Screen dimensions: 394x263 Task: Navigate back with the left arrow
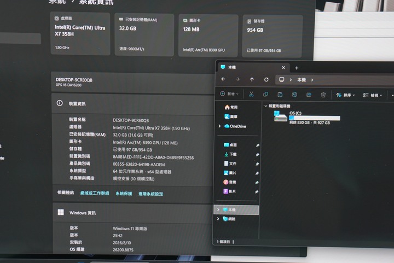pyautogui.click(x=223, y=79)
